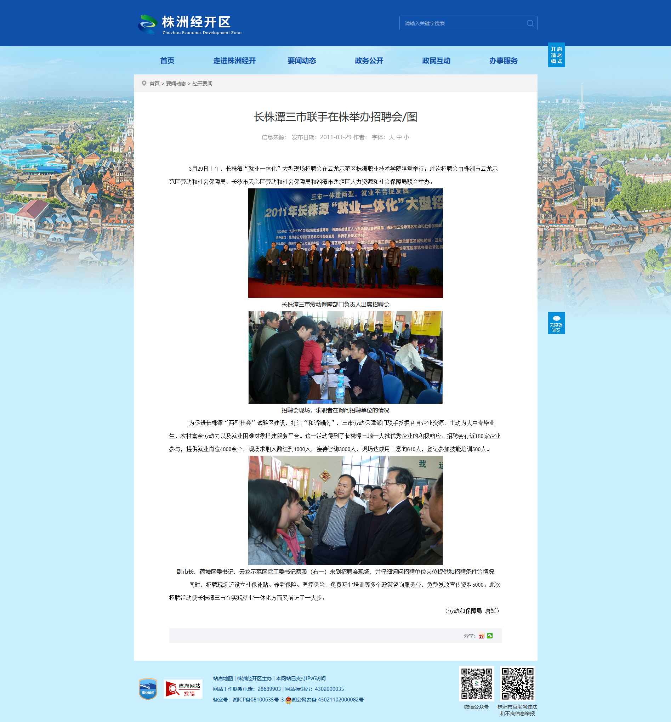The height and width of the screenshot is (722, 671).
Task: Click the police badge icon near 湘公网安备
Action: pyautogui.click(x=288, y=699)
